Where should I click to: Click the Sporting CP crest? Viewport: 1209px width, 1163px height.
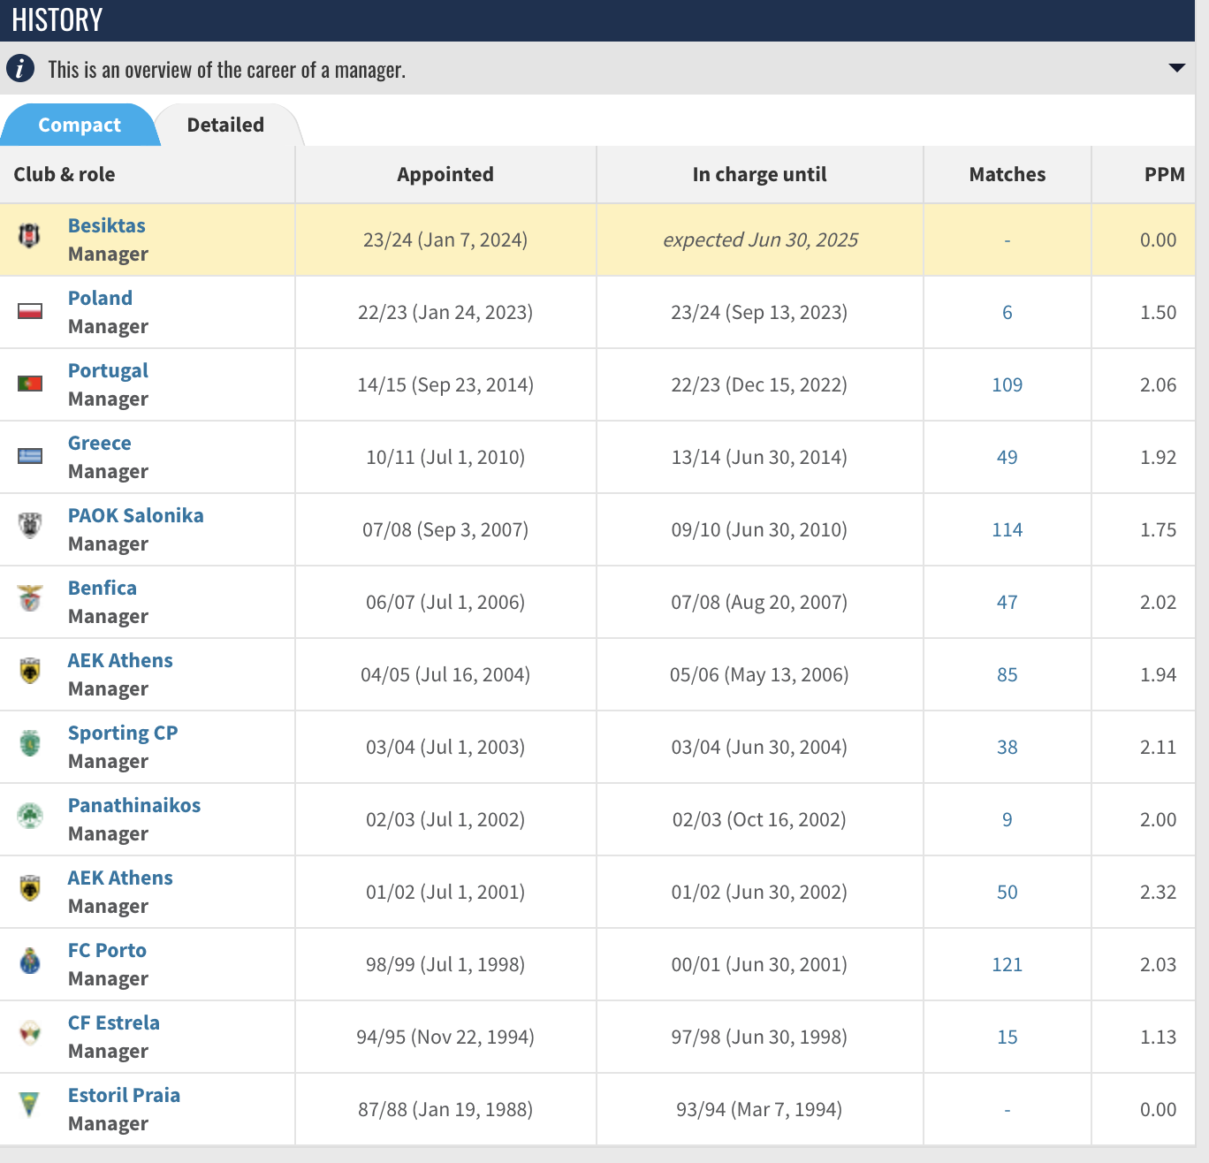click(30, 742)
